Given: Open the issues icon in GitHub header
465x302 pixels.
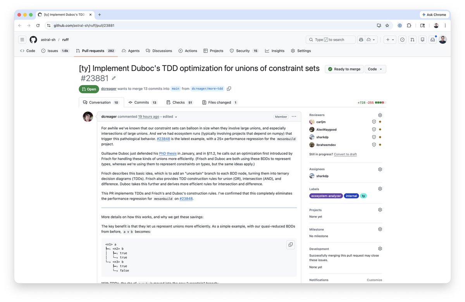Looking at the screenshot, I should pos(402,39).
